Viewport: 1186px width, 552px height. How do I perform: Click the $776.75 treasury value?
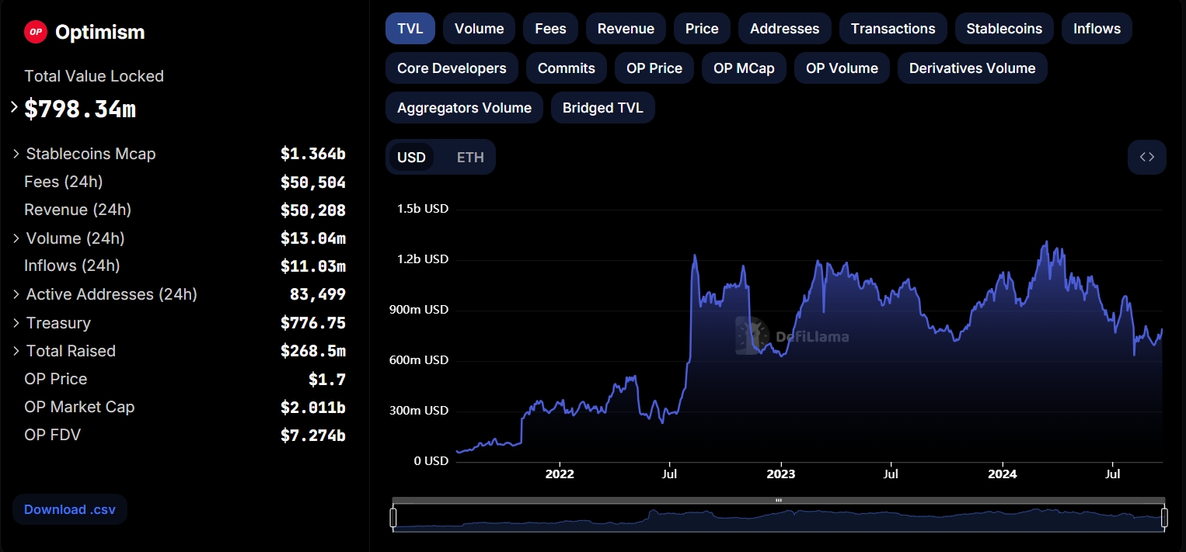click(313, 323)
